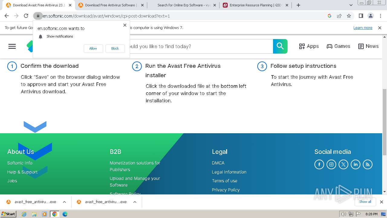This screenshot has width=387, height=218.
Task: Open Softonic Facebook page icon
Action: (x=319, y=164)
